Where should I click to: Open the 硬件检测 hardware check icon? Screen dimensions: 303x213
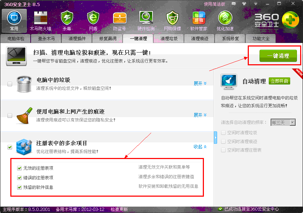tap(146, 21)
